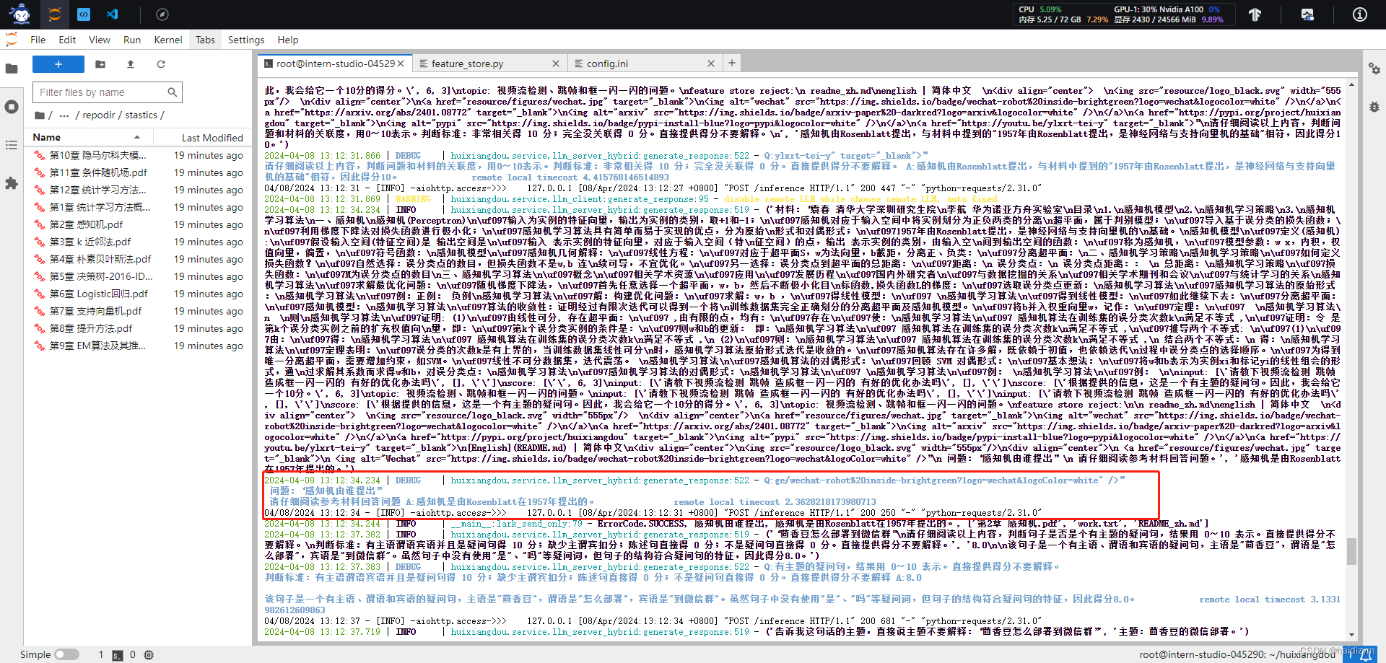This screenshot has width=1386, height=663.
Task: Close the root@intern-studio terminal tab
Action: pos(401,63)
